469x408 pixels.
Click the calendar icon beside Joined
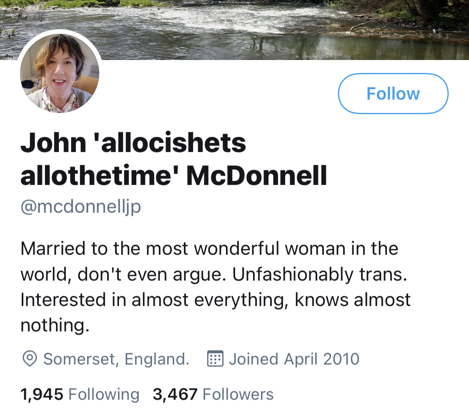tap(216, 359)
